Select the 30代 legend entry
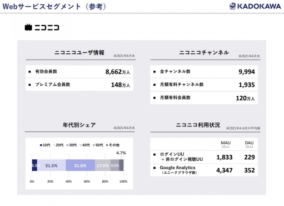Image resolution: width=284 pixels, height=206 pixels. [x=72, y=145]
